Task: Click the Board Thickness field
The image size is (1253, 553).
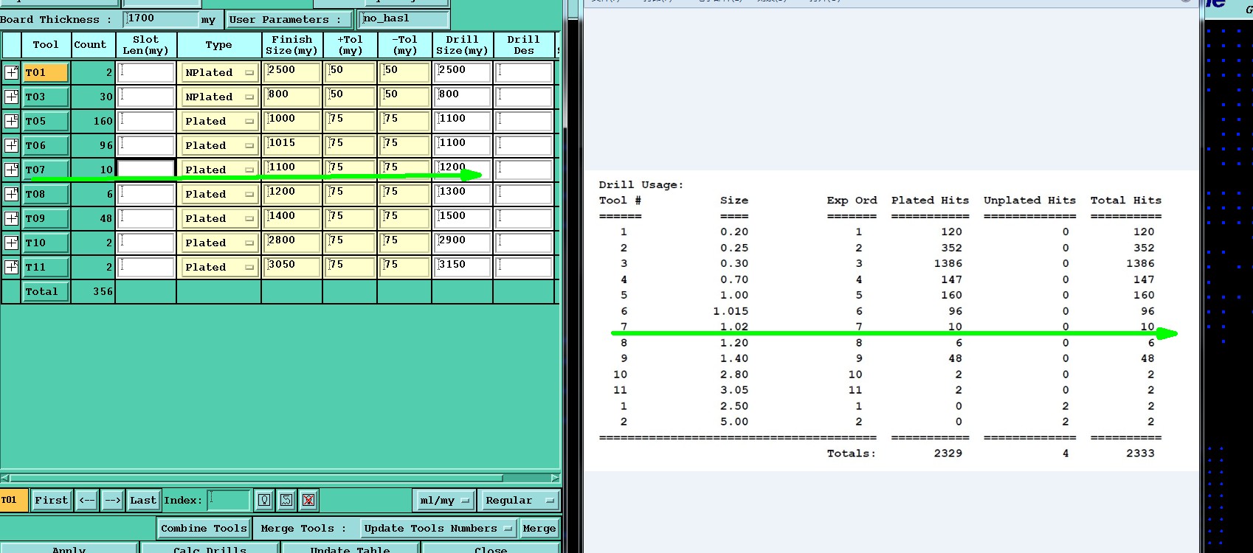Action: (161, 19)
